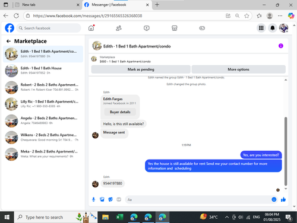Open a new browser tab
This screenshot has width=297, height=223.
[x=157, y=5]
